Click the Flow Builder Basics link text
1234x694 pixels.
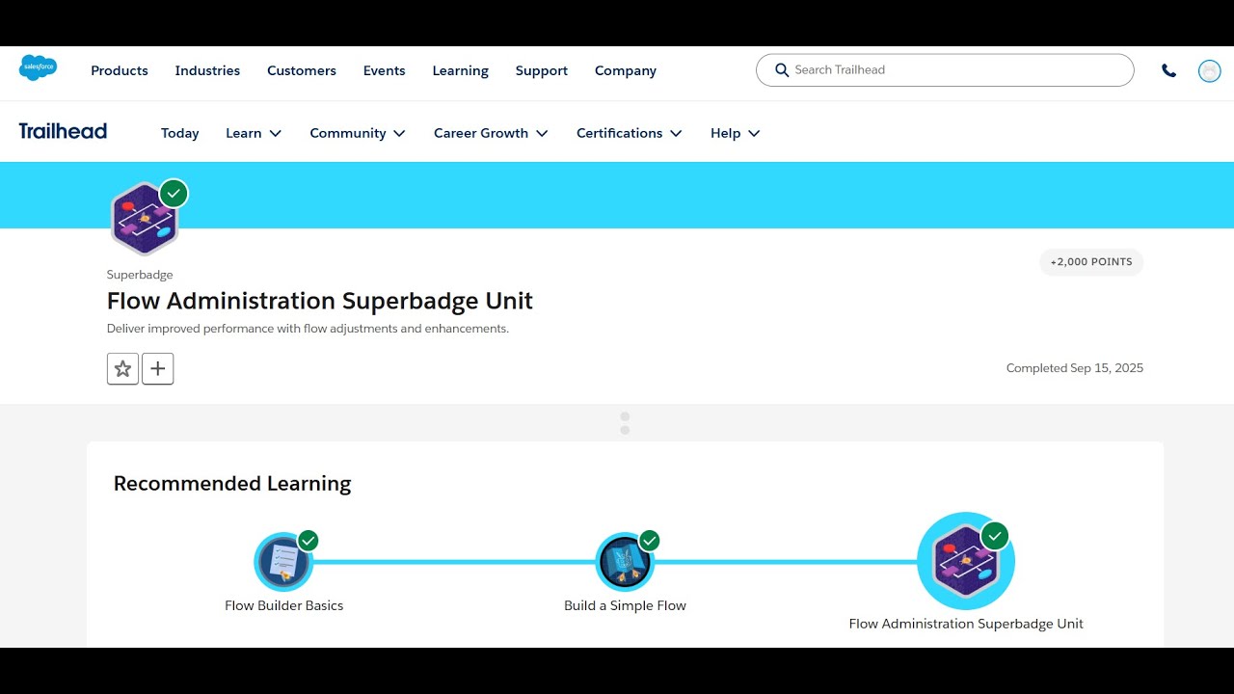point(283,605)
